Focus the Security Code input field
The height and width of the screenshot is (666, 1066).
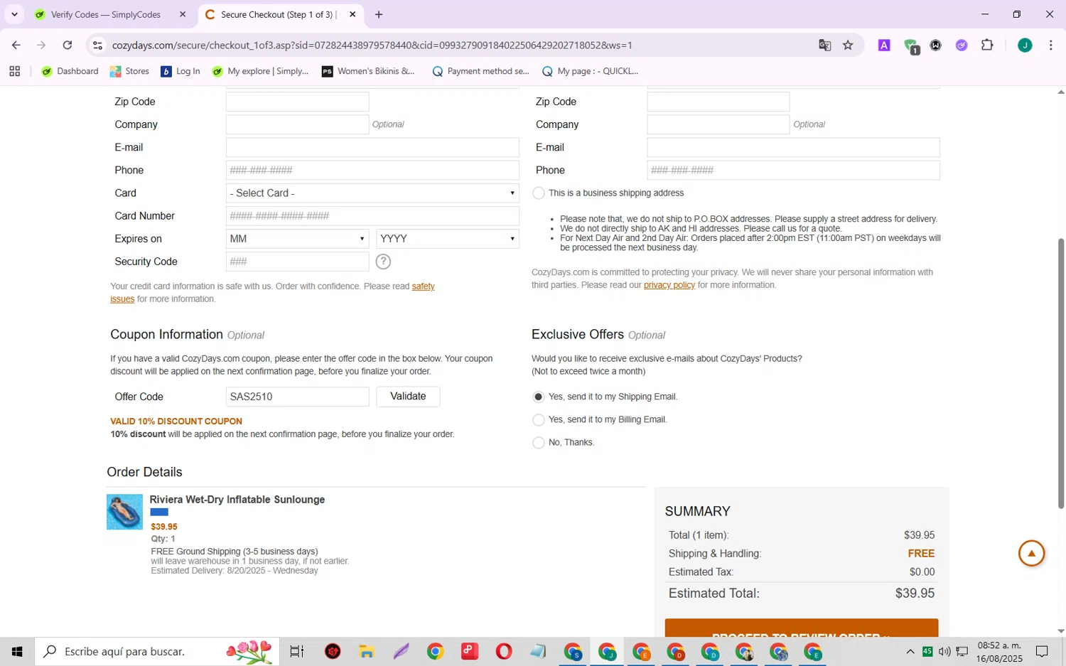tap(297, 262)
